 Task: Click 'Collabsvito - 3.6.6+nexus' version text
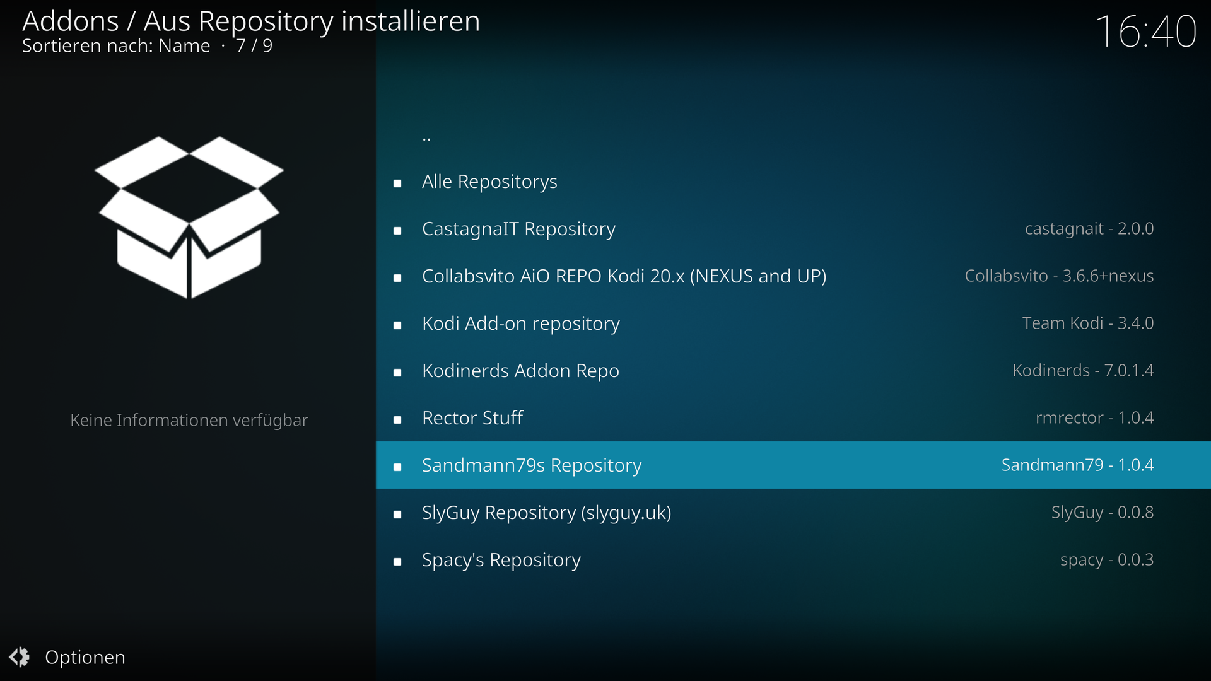(x=1059, y=276)
